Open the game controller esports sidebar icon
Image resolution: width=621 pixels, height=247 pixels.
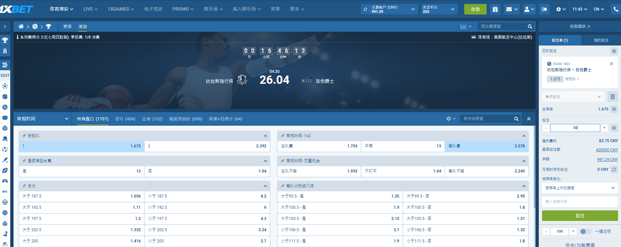[x=5, y=181]
